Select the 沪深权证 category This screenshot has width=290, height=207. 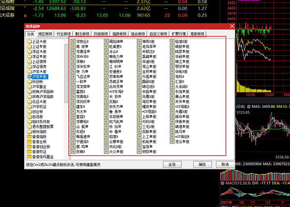39,107
